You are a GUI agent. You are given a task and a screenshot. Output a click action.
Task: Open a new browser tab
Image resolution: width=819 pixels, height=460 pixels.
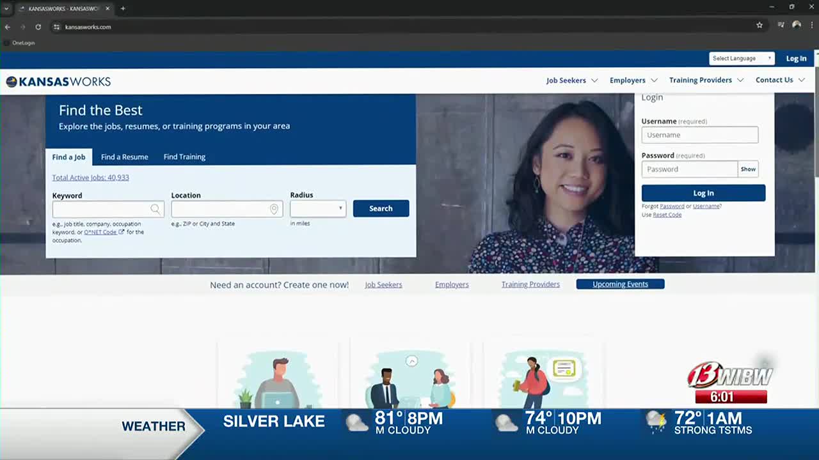pos(123,8)
